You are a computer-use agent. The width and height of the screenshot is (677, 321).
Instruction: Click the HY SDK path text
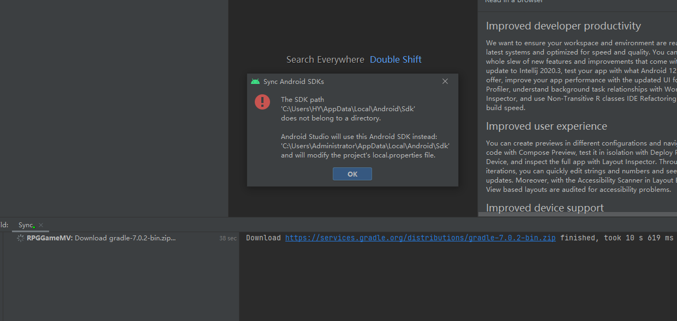pyautogui.click(x=348, y=109)
